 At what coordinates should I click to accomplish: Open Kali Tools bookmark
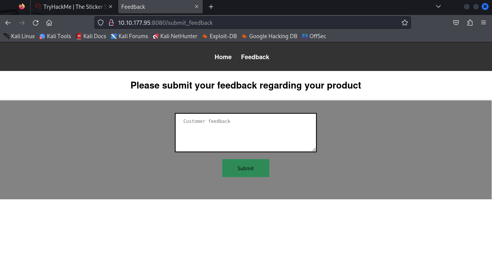pos(55,36)
